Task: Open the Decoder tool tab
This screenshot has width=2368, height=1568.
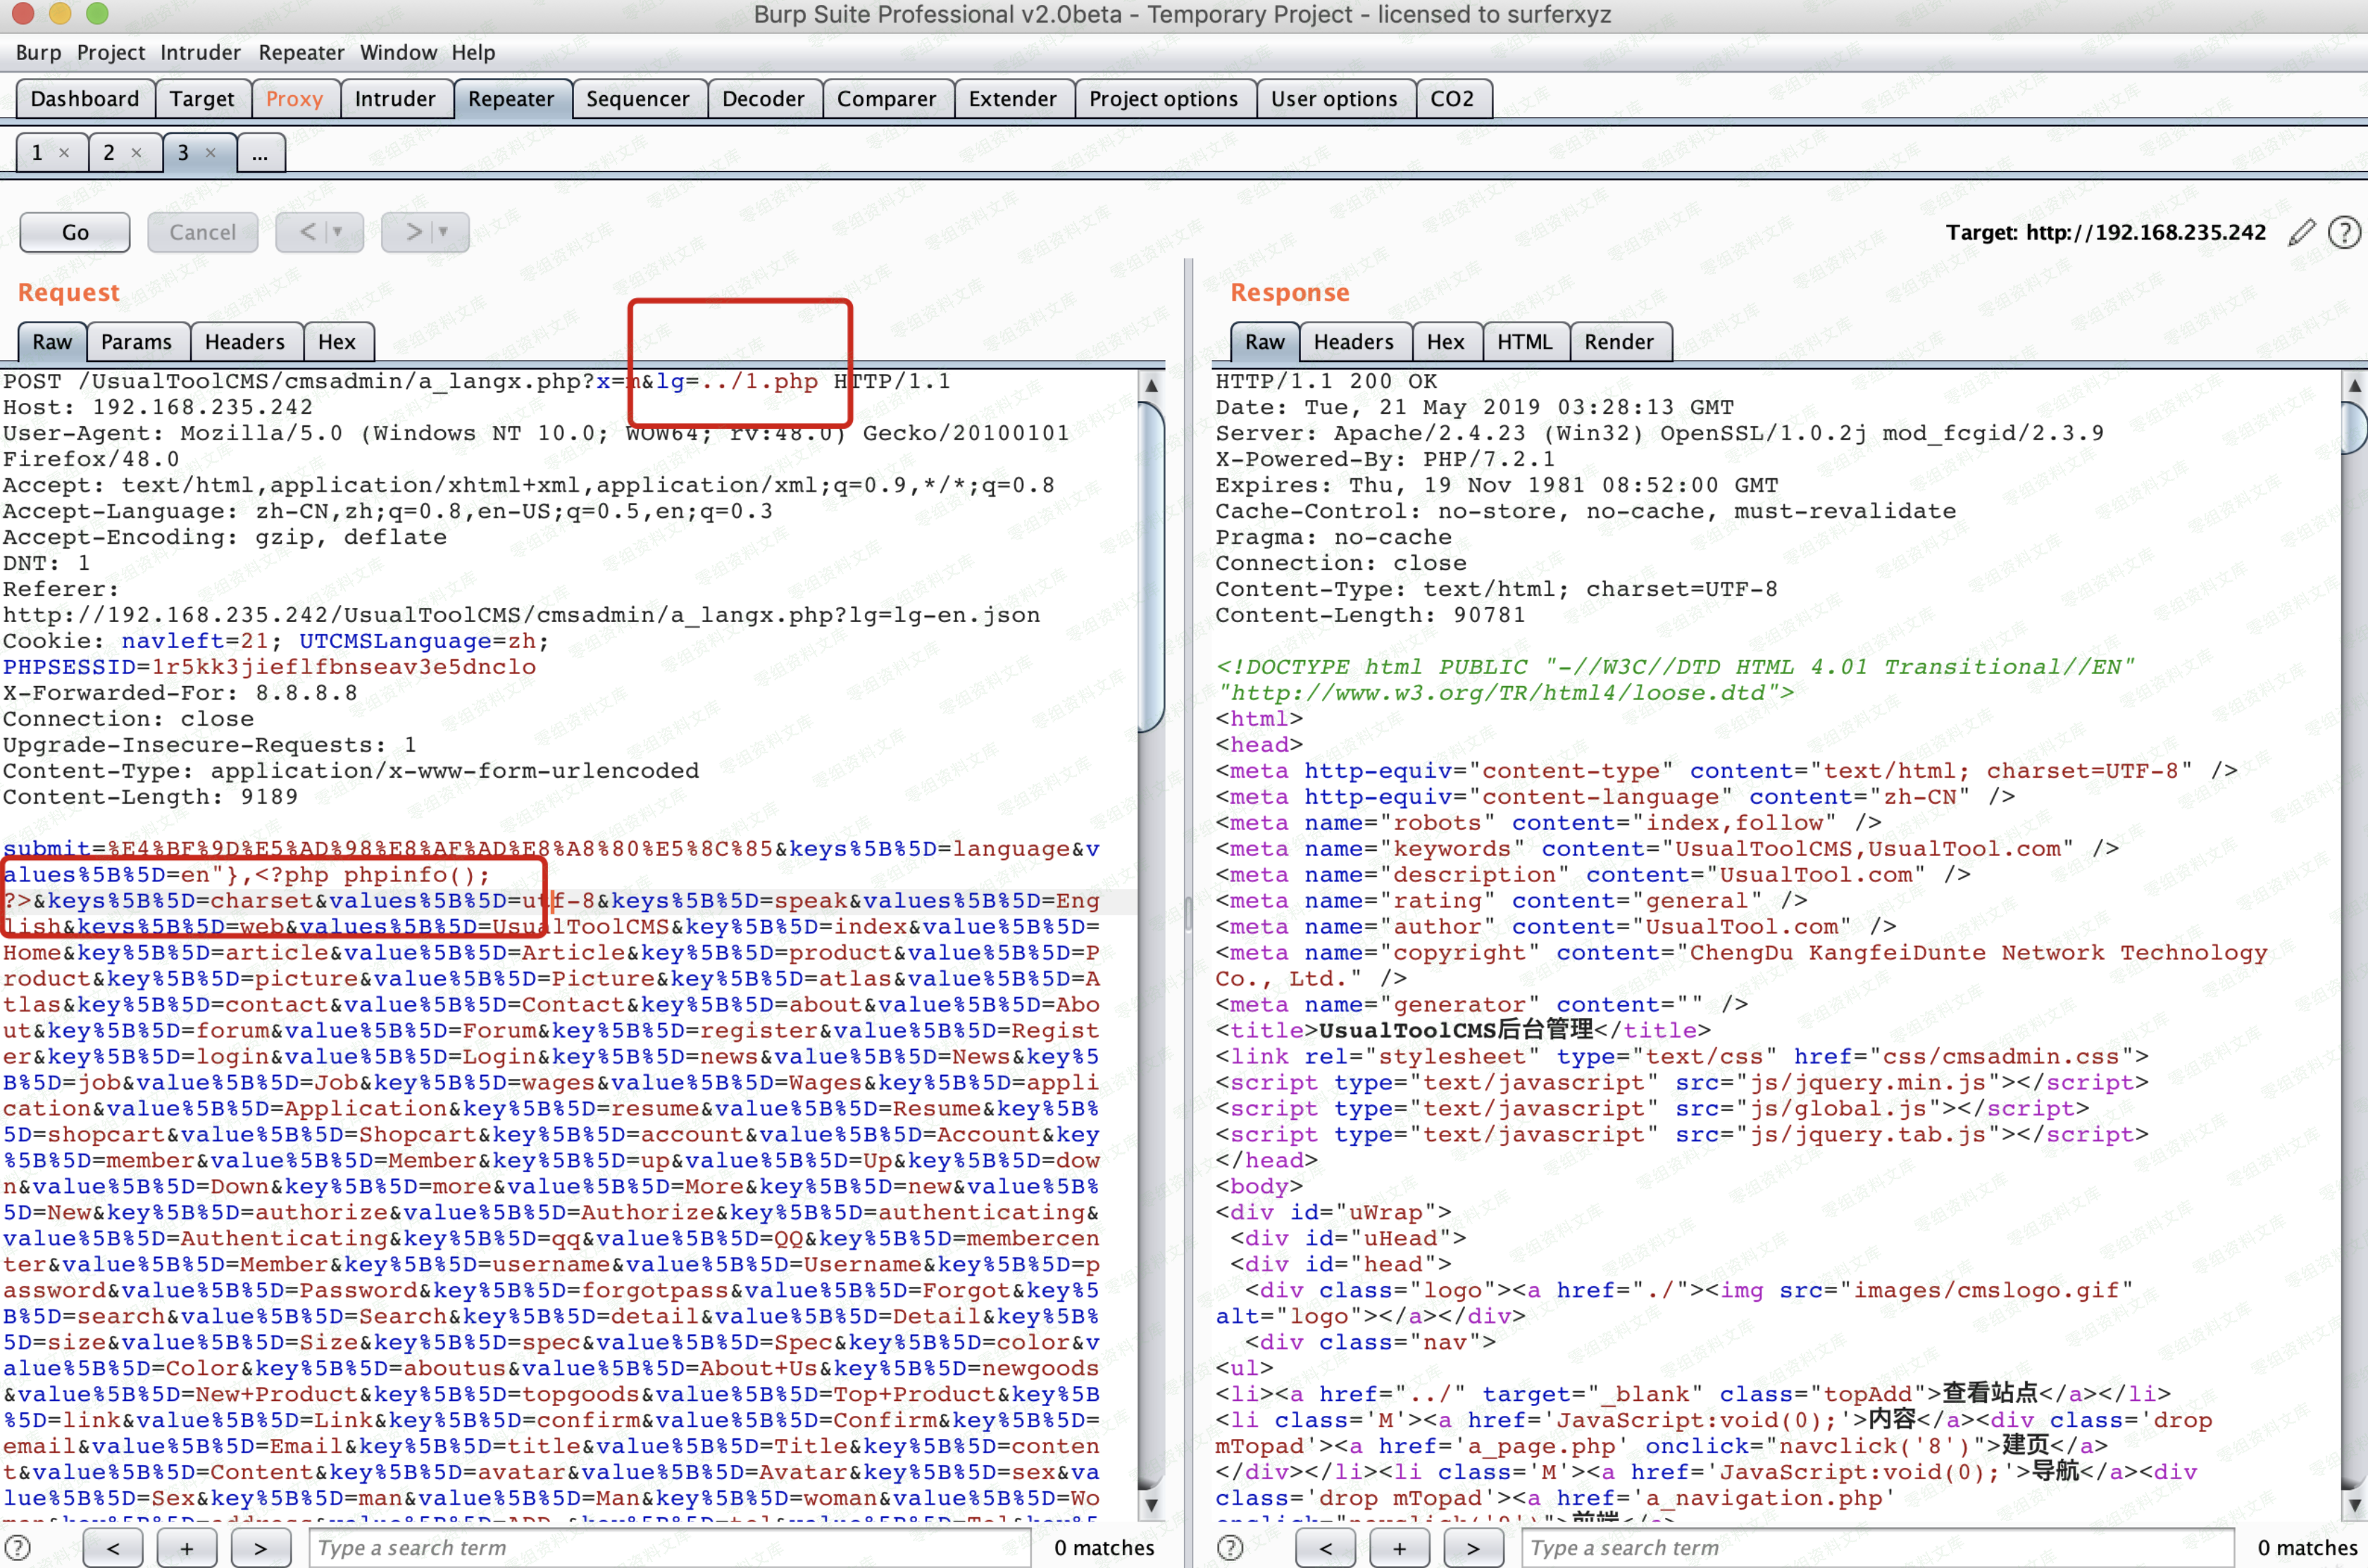Action: [x=763, y=99]
